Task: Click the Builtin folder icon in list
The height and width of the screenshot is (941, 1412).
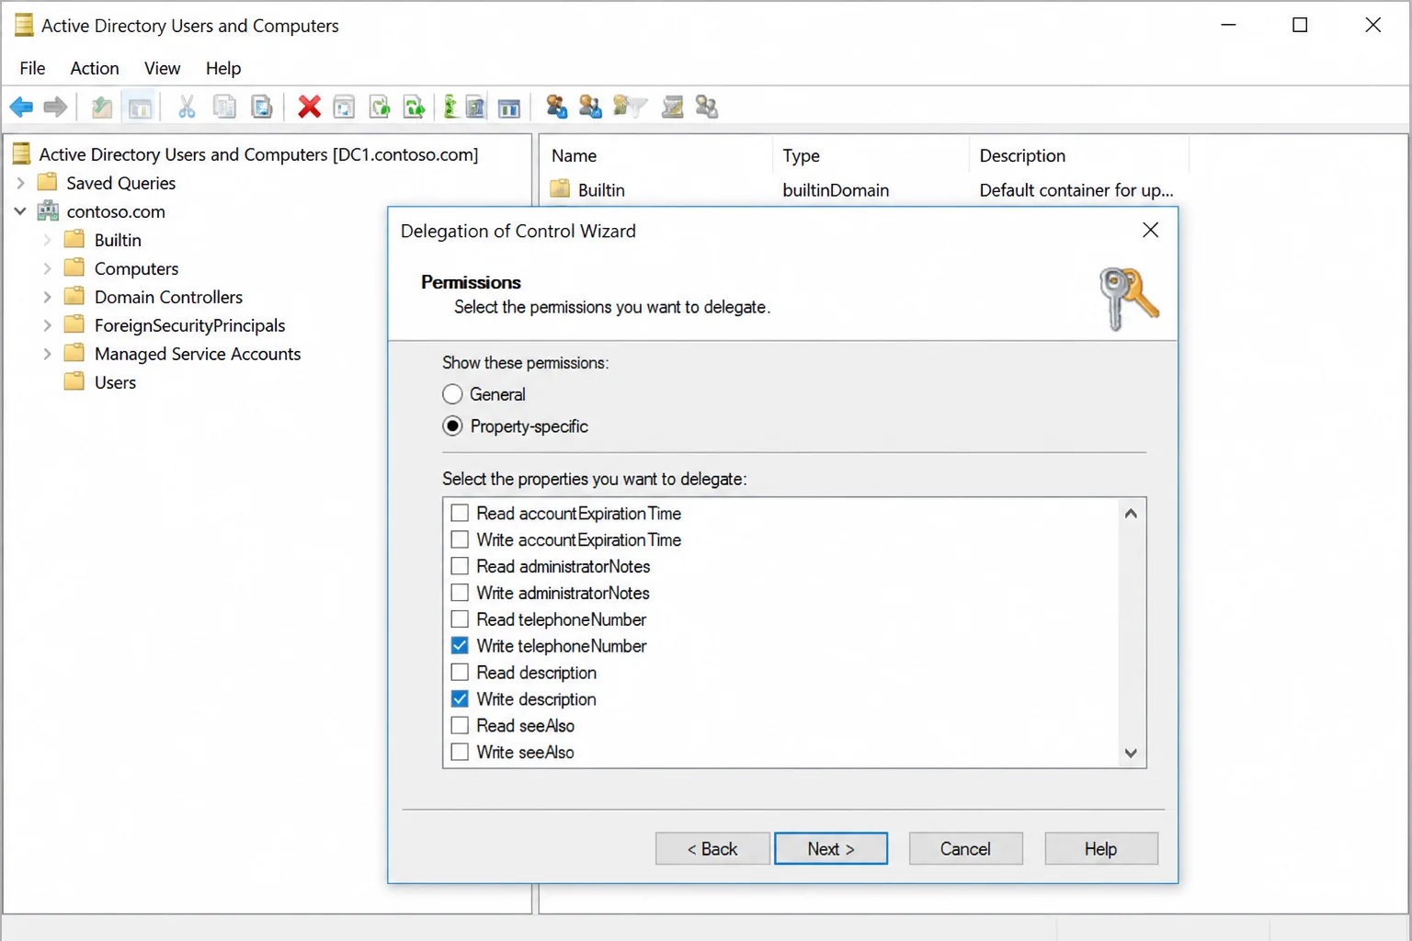Action: (560, 189)
